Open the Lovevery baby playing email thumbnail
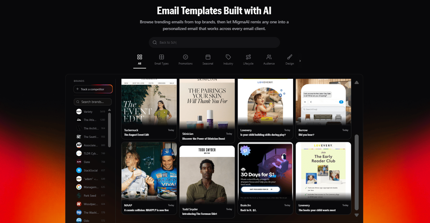The image size is (430, 223). click(265, 102)
